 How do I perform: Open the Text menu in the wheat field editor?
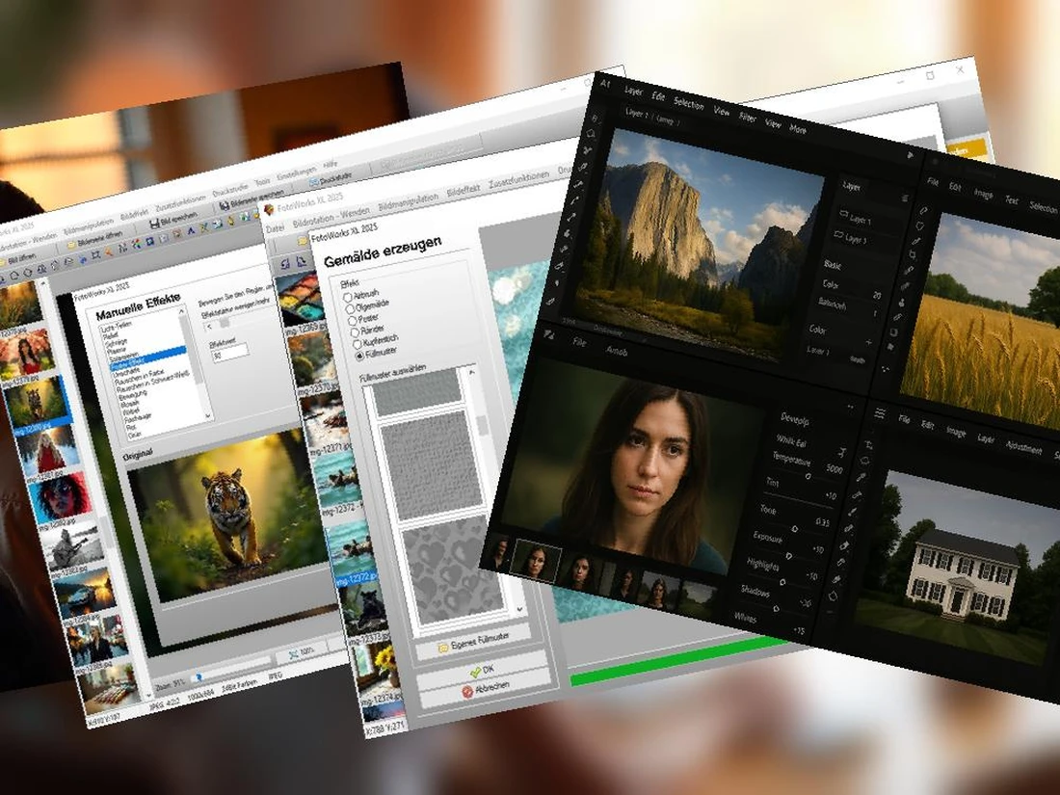click(1011, 200)
